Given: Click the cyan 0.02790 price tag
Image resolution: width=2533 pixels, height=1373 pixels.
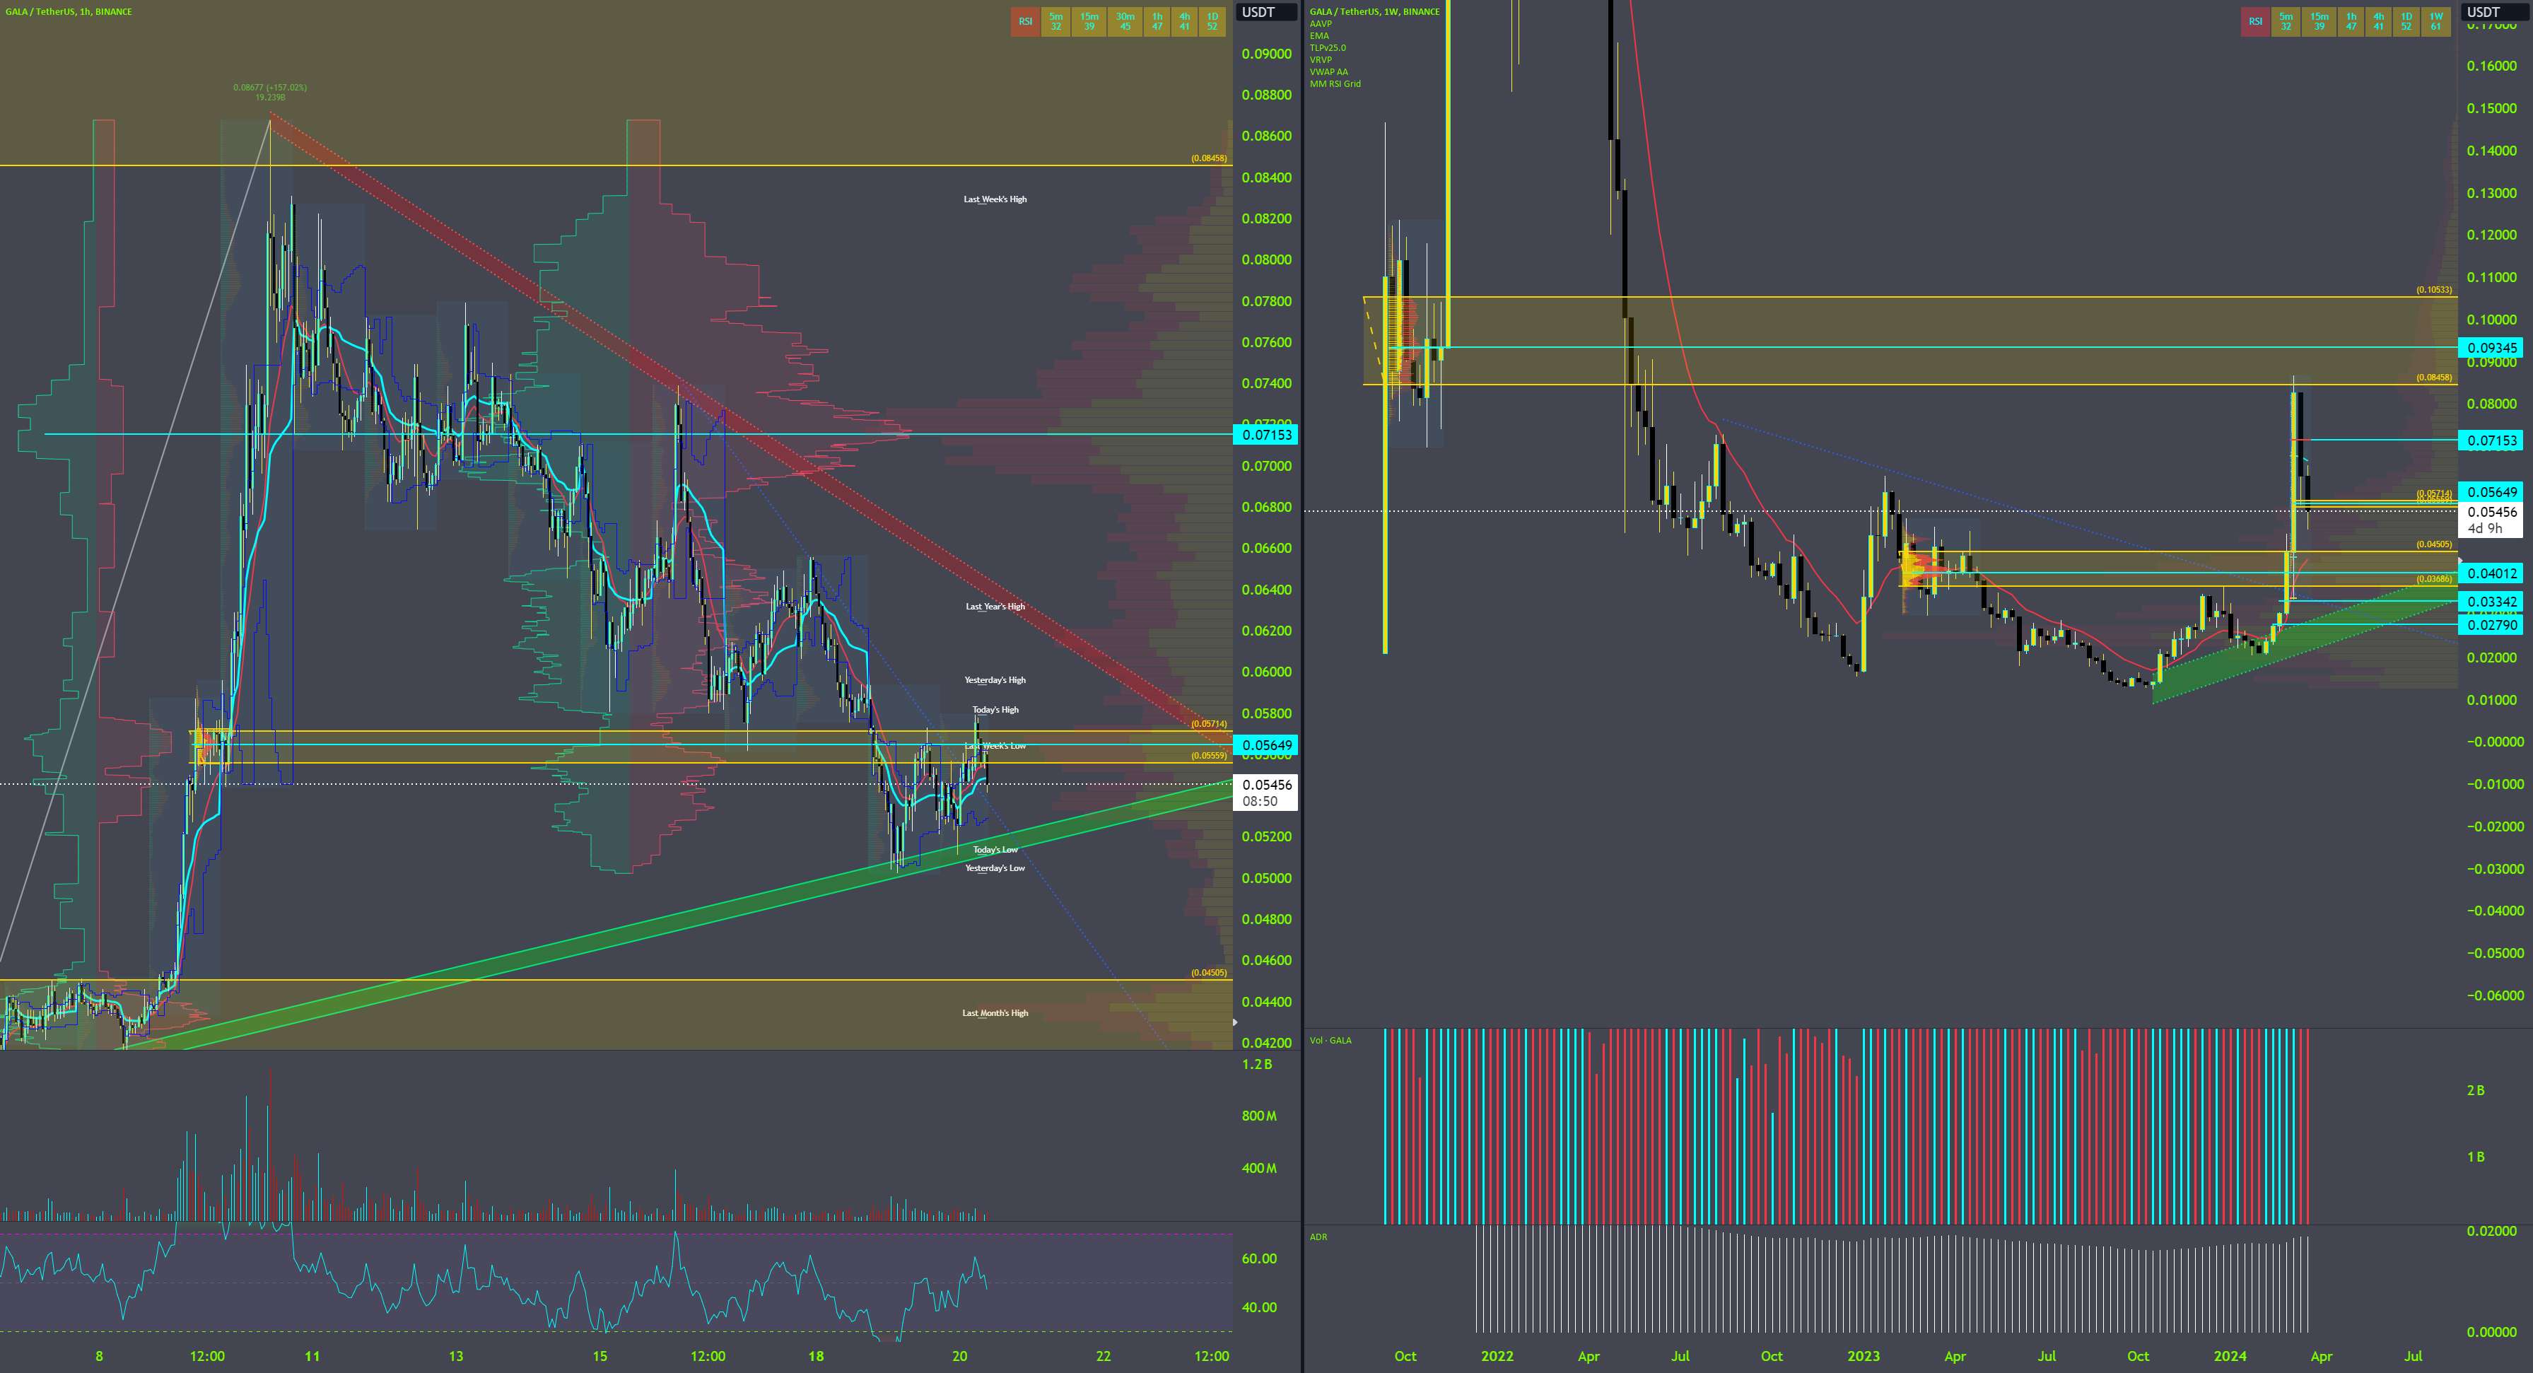Looking at the screenshot, I should tap(2490, 624).
